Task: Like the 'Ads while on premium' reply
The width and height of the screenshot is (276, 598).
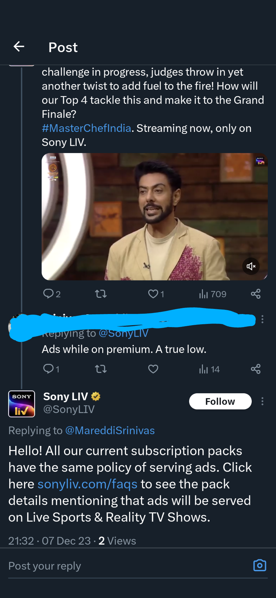Action: pos(153,369)
